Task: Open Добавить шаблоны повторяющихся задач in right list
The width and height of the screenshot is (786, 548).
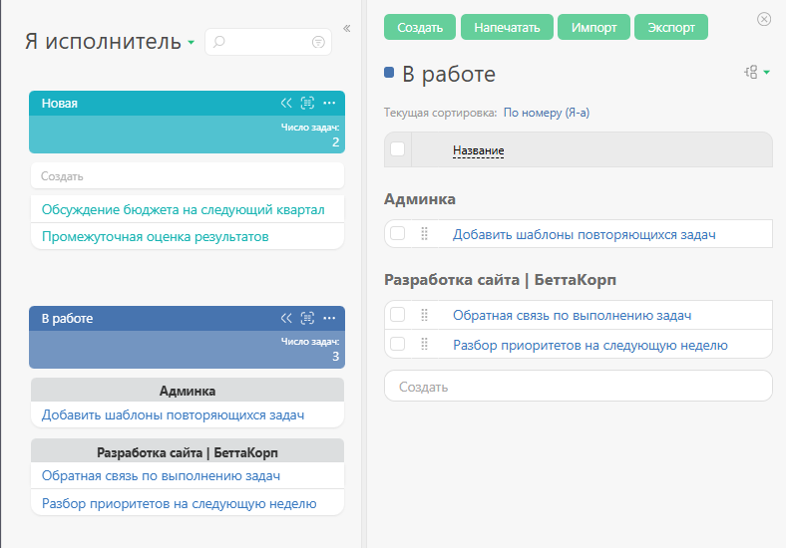Action: click(x=585, y=234)
